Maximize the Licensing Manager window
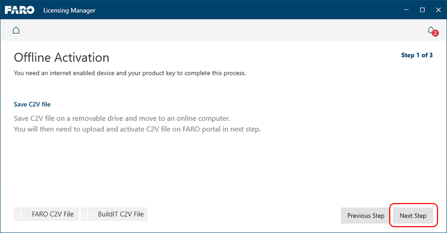Image resolution: width=447 pixels, height=233 pixels. click(x=422, y=9)
